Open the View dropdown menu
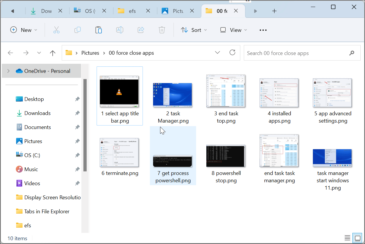Image resolution: width=365 pixels, height=244 pixels. 234,30
